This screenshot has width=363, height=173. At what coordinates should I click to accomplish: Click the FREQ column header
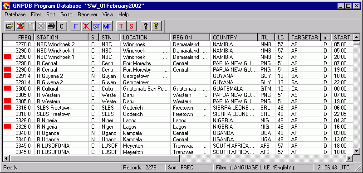click(x=18, y=37)
